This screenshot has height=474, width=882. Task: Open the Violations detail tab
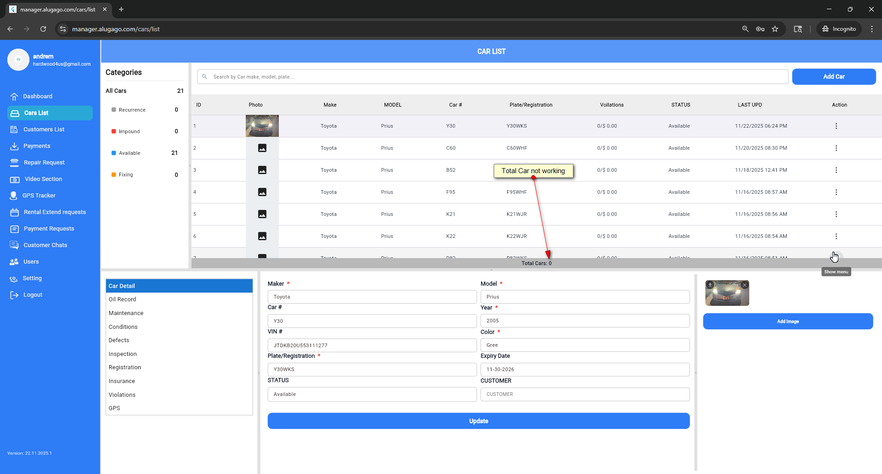122,395
